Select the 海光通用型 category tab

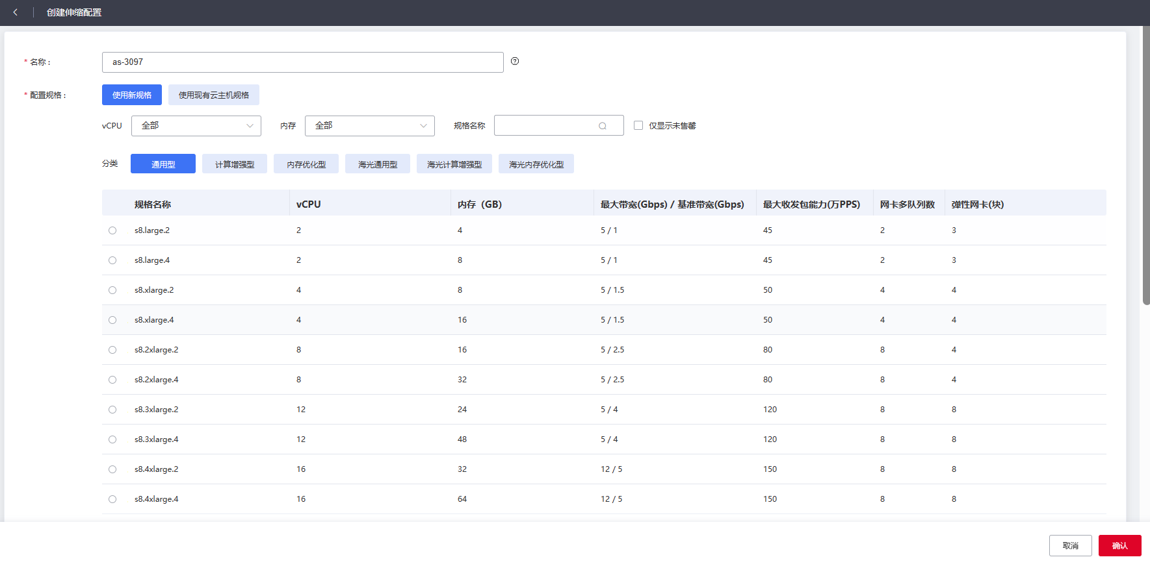[378, 164]
